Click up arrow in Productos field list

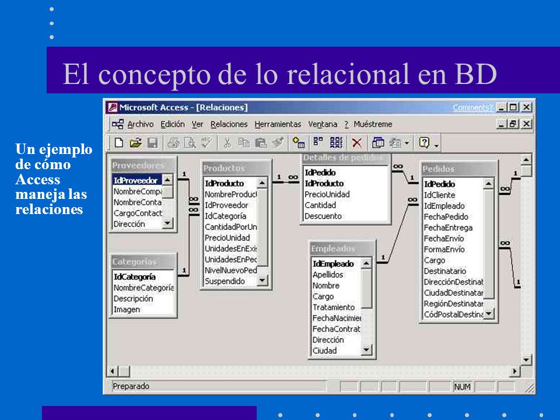pos(262,183)
